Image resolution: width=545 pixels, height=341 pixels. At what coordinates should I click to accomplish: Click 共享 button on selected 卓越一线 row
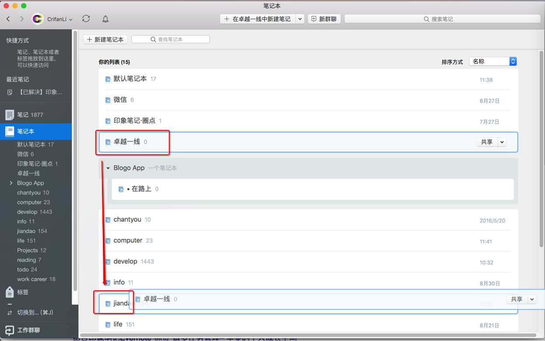(x=487, y=142)
